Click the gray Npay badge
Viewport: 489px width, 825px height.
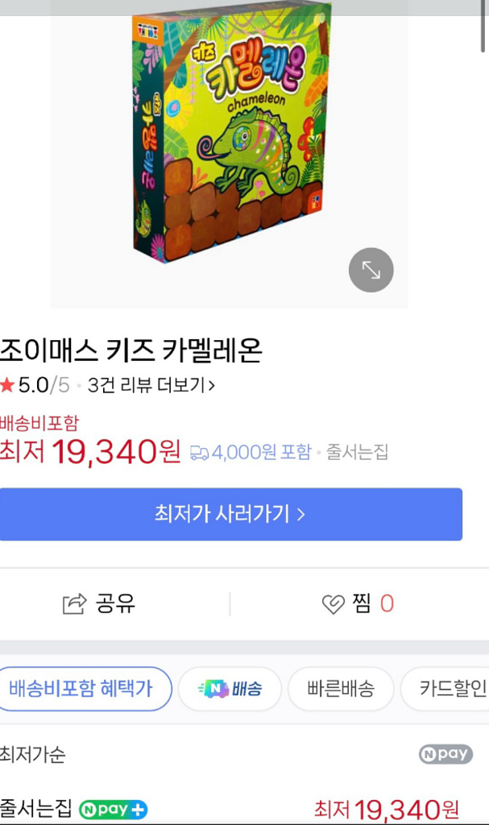point(445,754)
